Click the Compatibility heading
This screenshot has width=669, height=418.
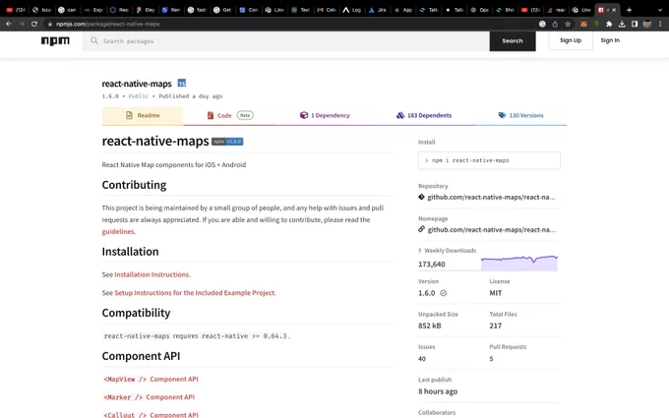[136, 313]
